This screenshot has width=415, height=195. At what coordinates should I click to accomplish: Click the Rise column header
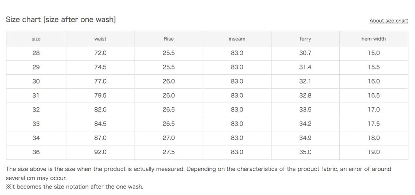pyautogui.click(x=169, y=39)
